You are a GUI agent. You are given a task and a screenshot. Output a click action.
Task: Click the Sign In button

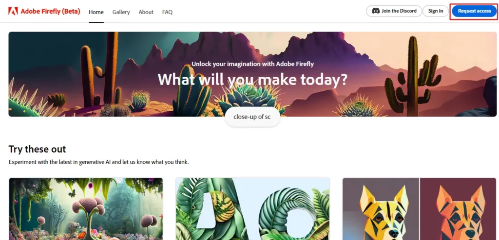(x=435, y=11)
